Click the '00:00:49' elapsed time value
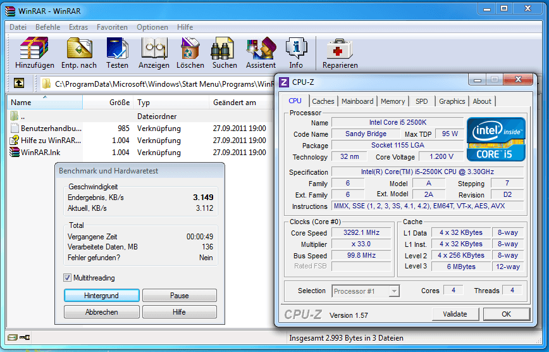The width and height of the screenshot is (549, 352). tap(200, 237)
